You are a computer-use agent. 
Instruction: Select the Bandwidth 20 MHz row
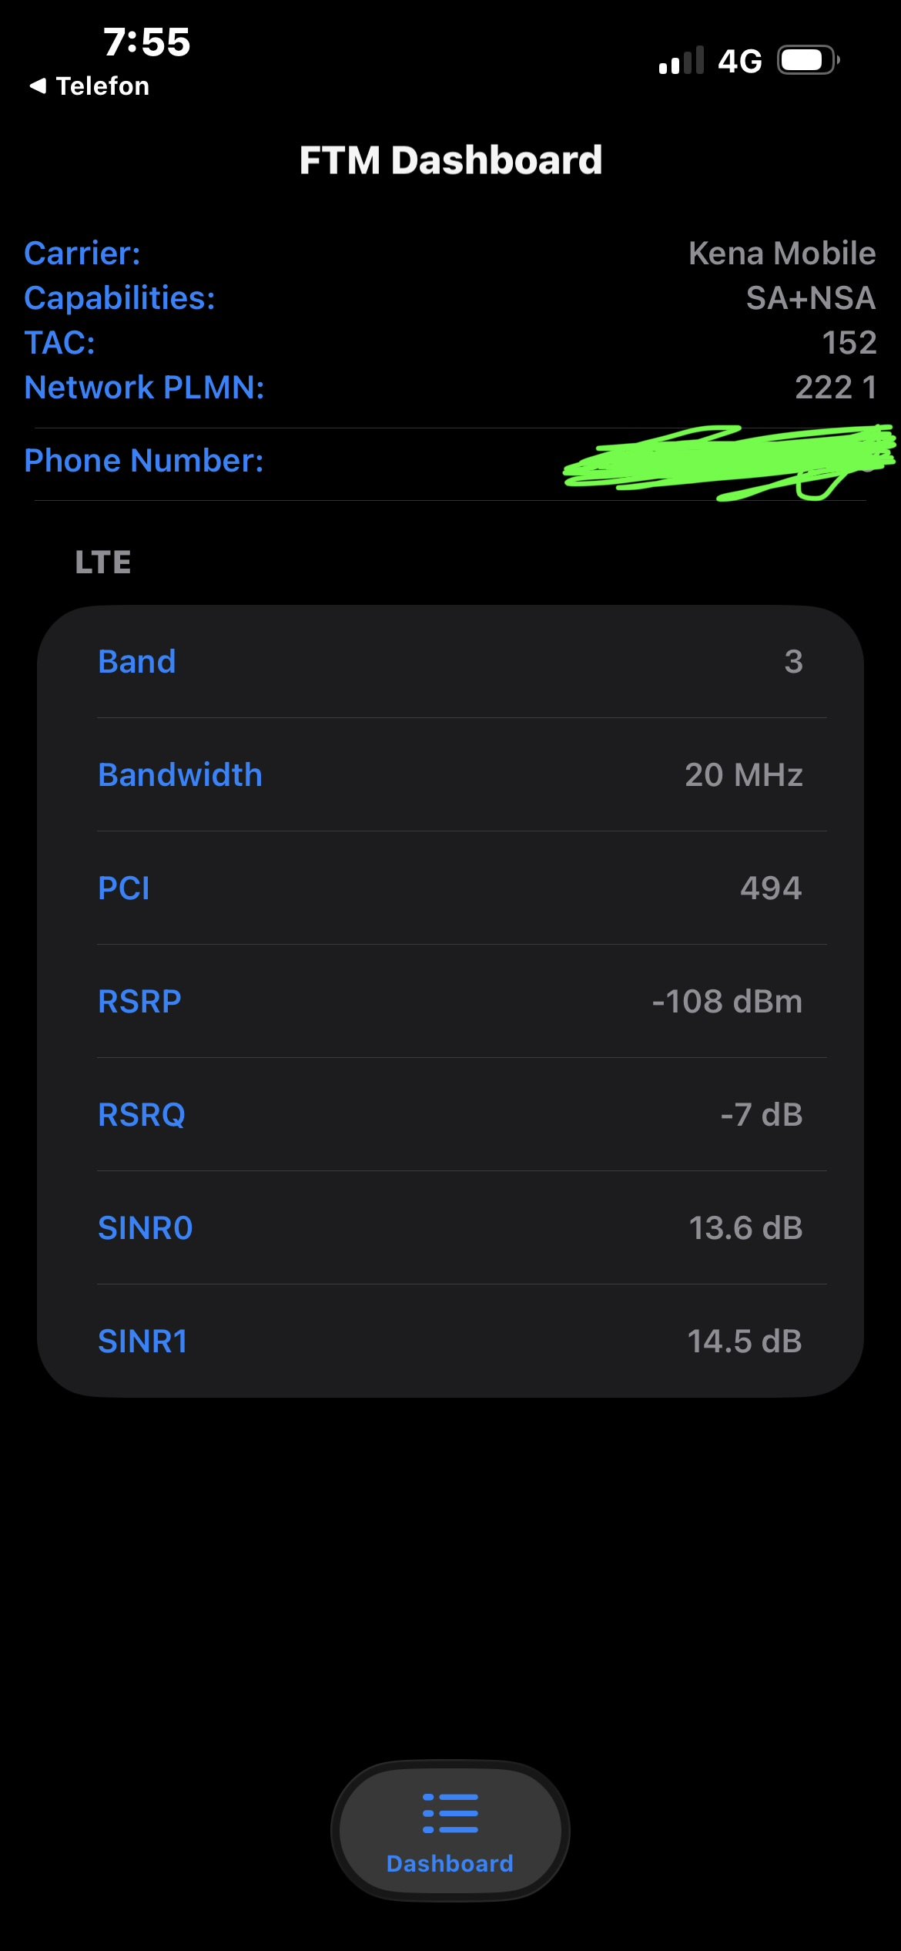(450, 775)
